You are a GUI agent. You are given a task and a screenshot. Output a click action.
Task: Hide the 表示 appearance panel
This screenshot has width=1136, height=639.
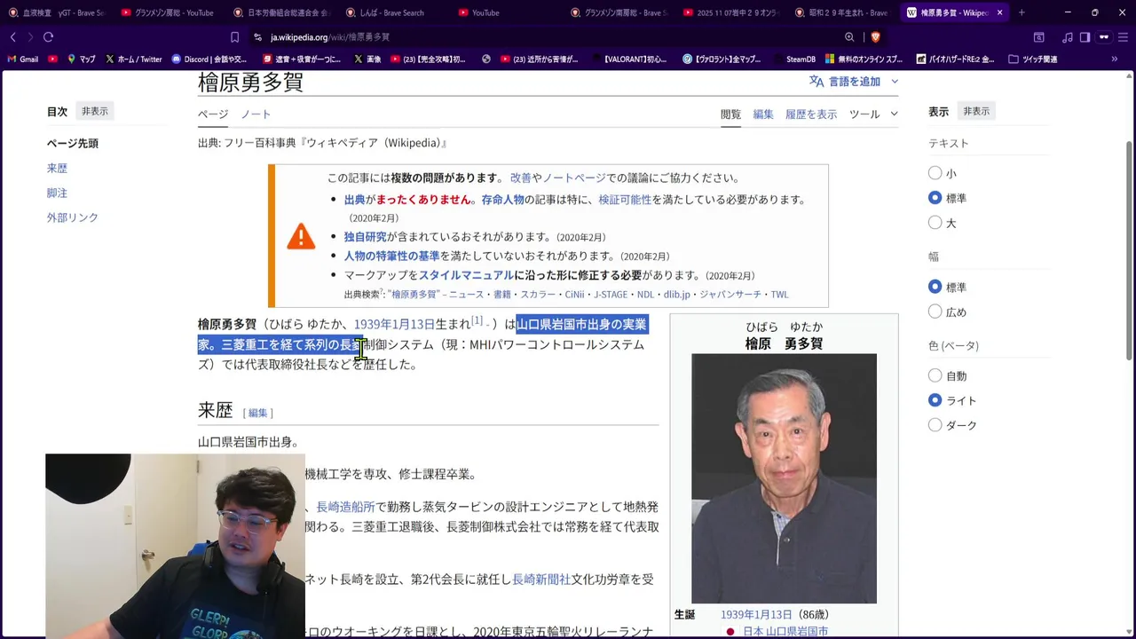(976, 111)
